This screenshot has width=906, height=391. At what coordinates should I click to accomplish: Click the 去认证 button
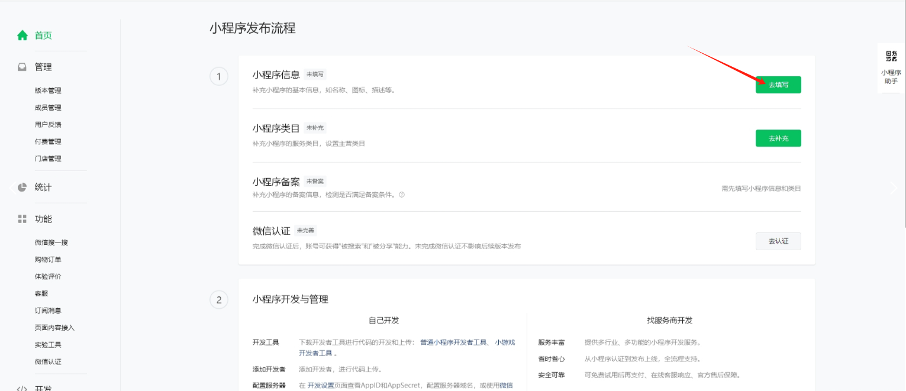tap(778, 241)
